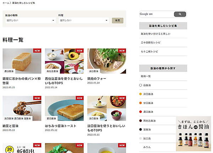The image size is (213, 153).
Task: Click the 料理一覧 heading
Action: (13, 40)
